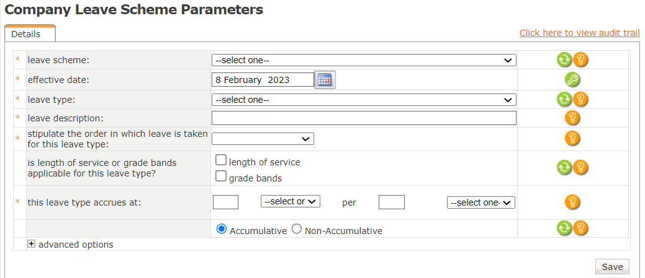The height and width of the screenshot is (278, 645).
Task: Open the leave order dropdown
Action: point(263,139)
